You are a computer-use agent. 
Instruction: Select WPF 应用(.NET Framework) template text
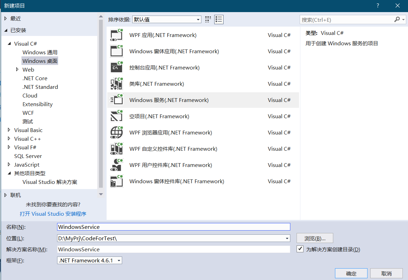tap(163, 35)
